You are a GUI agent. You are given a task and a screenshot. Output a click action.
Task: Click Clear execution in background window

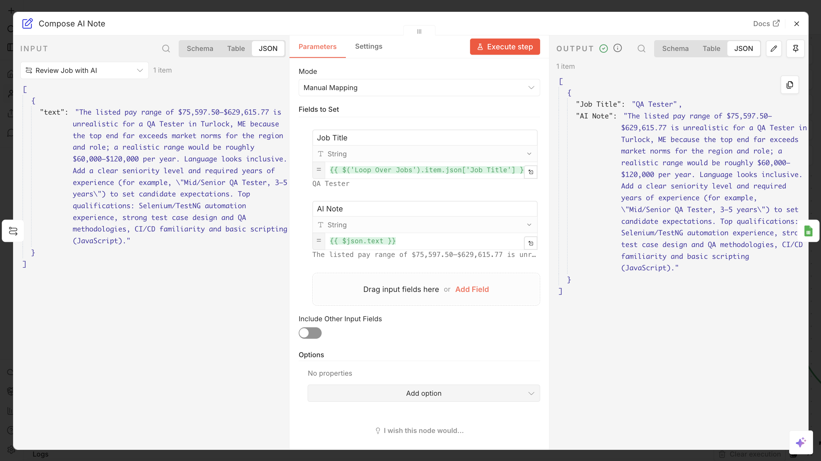click(750, 454)
